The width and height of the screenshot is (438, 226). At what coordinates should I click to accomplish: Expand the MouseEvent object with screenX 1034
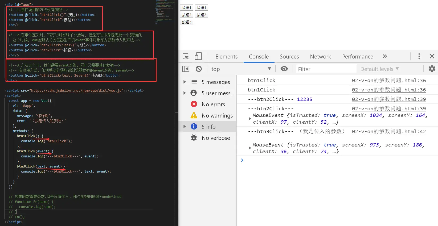(249, 119)
